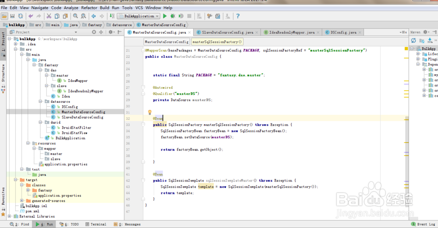This screenshot has height=228, width=438.
Task: Open the Find tool window
Action: (19, 224)
